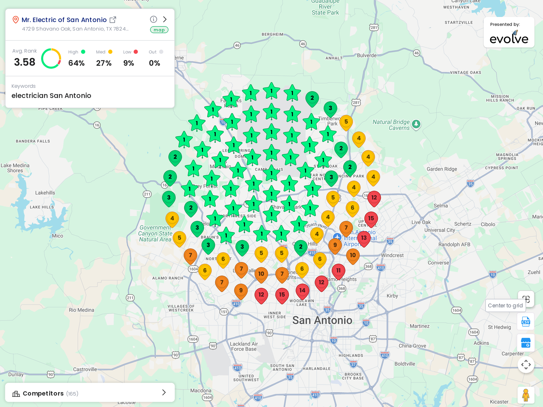
Task: Open Google Business profile store icon
Action: tap(526, 343)
